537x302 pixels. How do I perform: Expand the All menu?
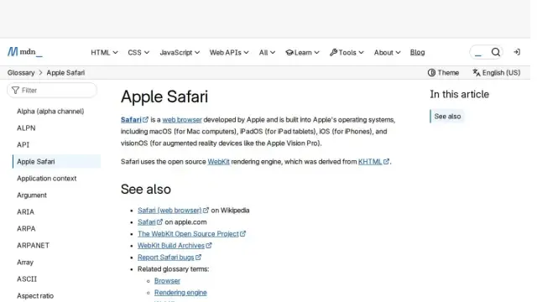pyautogui.click(x=267, y=52)
